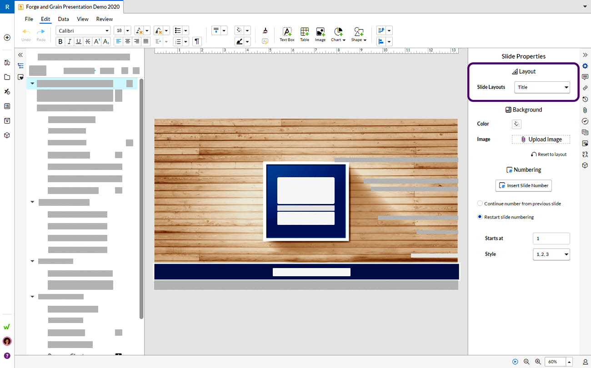The height and width of the screenshot is (368, 591).
Task: Click the zoom out magnifier
Action: tap(526, 362)
